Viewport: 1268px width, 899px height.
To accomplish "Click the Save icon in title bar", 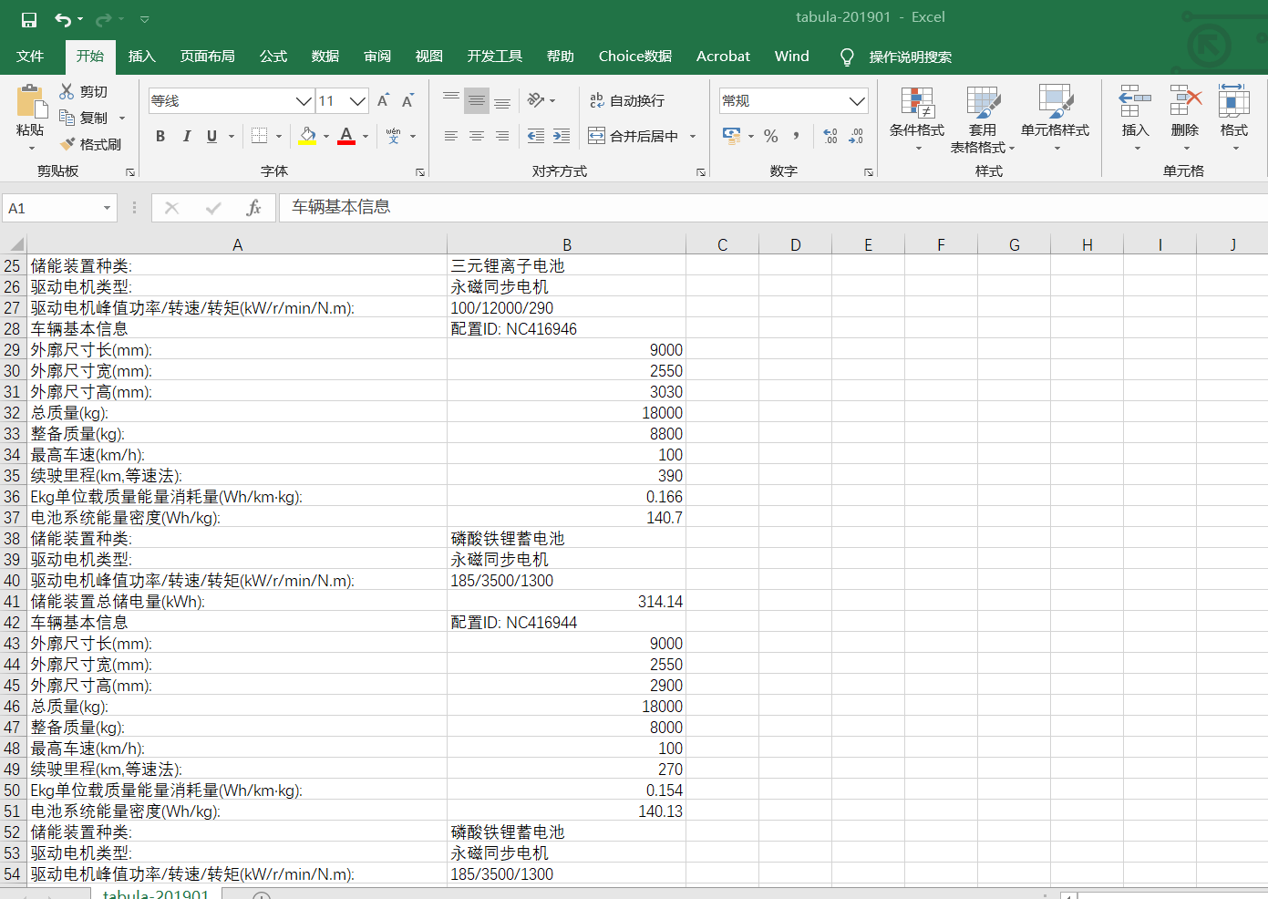I will [x=29, y=19].
